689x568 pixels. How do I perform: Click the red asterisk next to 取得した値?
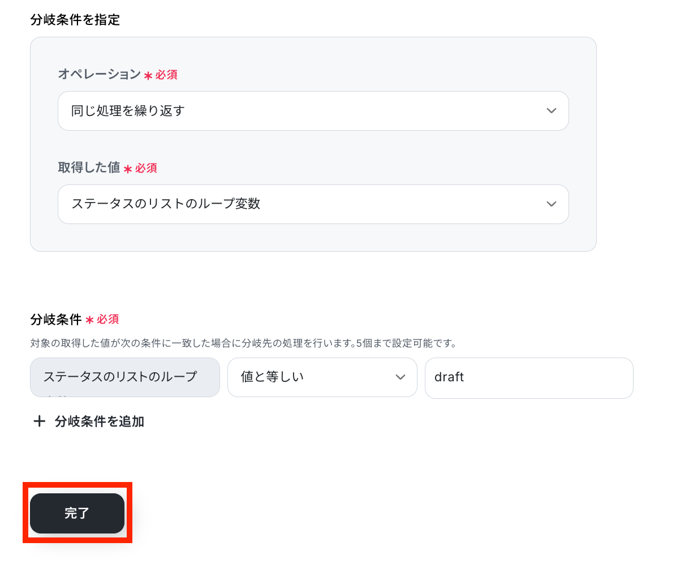pyautogui.click(x=128, y=169)
